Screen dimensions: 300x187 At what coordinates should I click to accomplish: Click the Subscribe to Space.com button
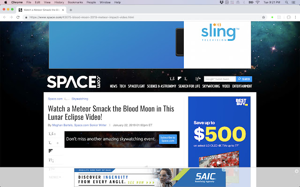[168, 139]
